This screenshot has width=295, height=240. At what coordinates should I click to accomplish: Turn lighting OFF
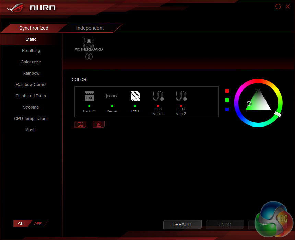(38, 224)
